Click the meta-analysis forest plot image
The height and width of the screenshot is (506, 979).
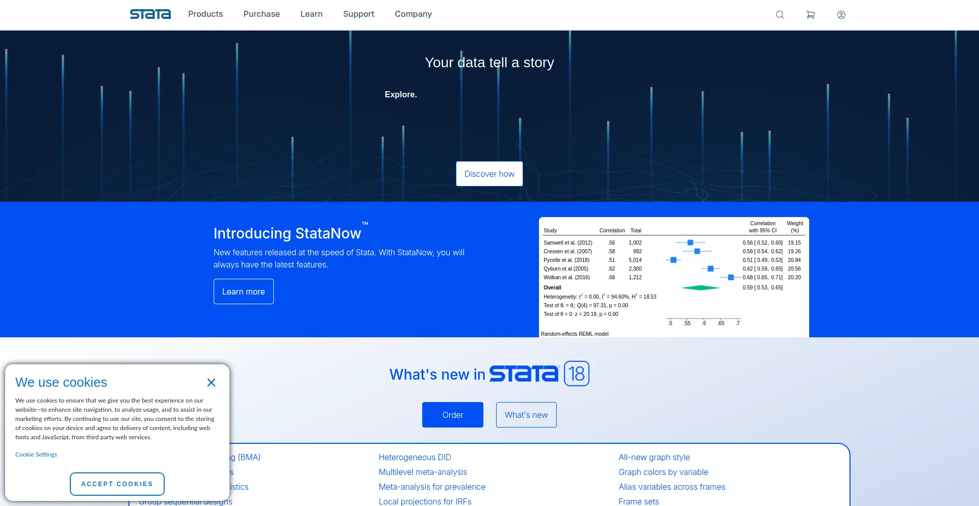tap(674, 277)
